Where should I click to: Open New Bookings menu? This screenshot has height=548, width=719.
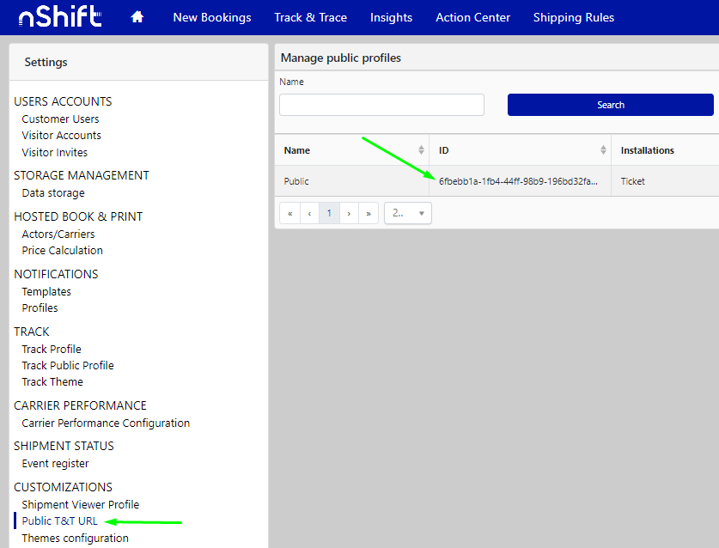212,17
